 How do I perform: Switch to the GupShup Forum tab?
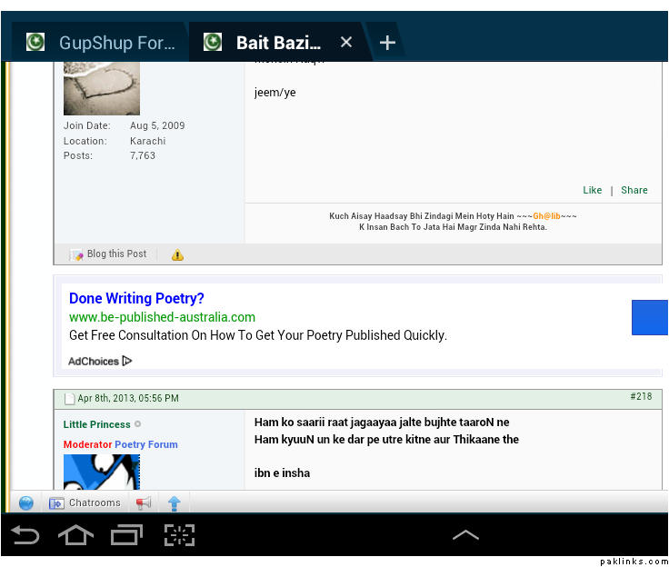pos(100,43)
